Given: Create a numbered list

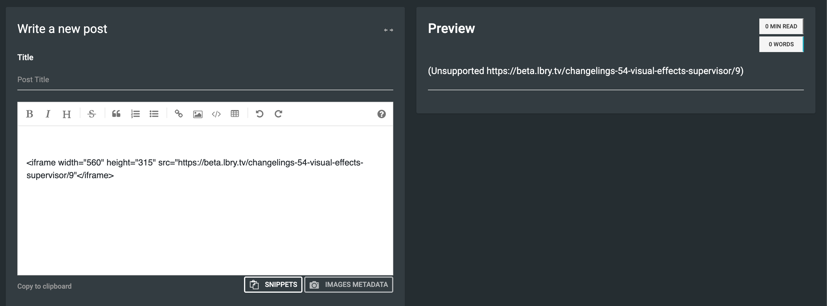Looking at the screenshot, I should 135,114.
